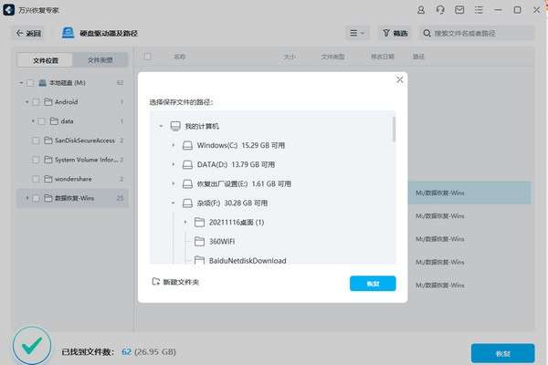Select the highlighted M:/数据恢复-Wins path row
This screenshot has width=548, height=365.
469,193
